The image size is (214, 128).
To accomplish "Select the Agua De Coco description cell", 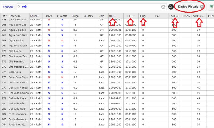I will click(x=19, y=30).
